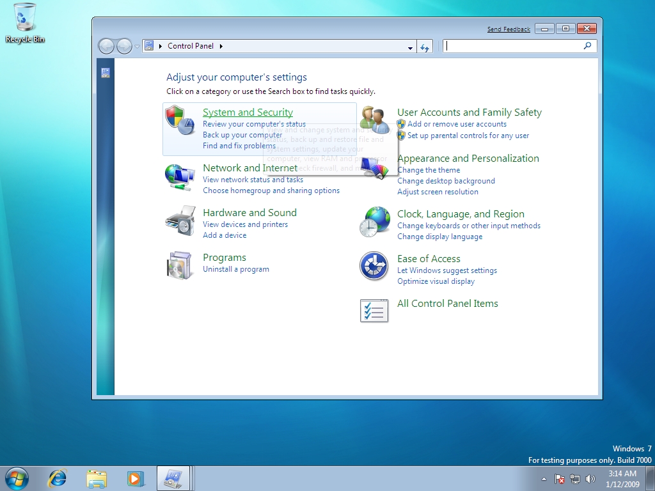Click the refresh icon in the address bar
Screen dimensions: 655x491
tap(424, 45)
